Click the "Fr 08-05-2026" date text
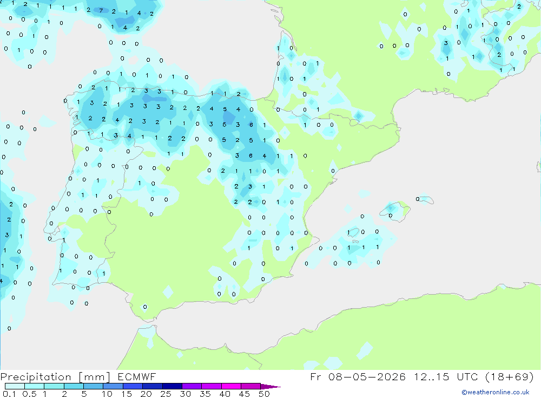The width and height of the screenshot is (541, 397). [358, 376]
